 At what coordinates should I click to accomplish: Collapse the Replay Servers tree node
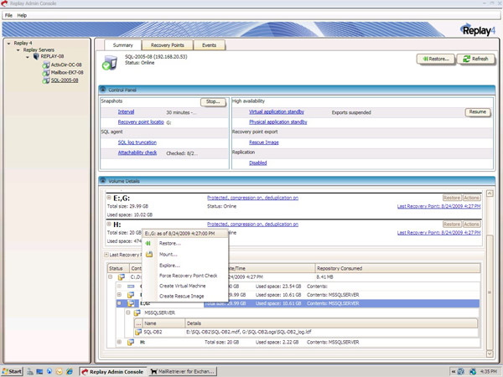[17, 49]
